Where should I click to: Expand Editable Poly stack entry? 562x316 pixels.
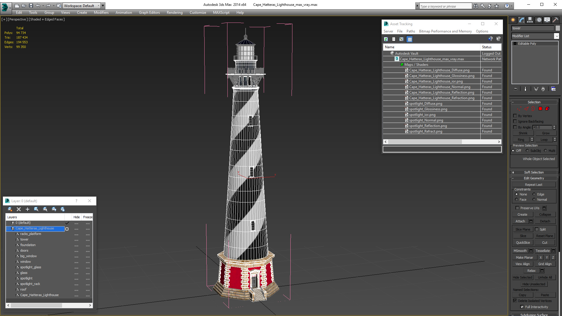point(515,44)
